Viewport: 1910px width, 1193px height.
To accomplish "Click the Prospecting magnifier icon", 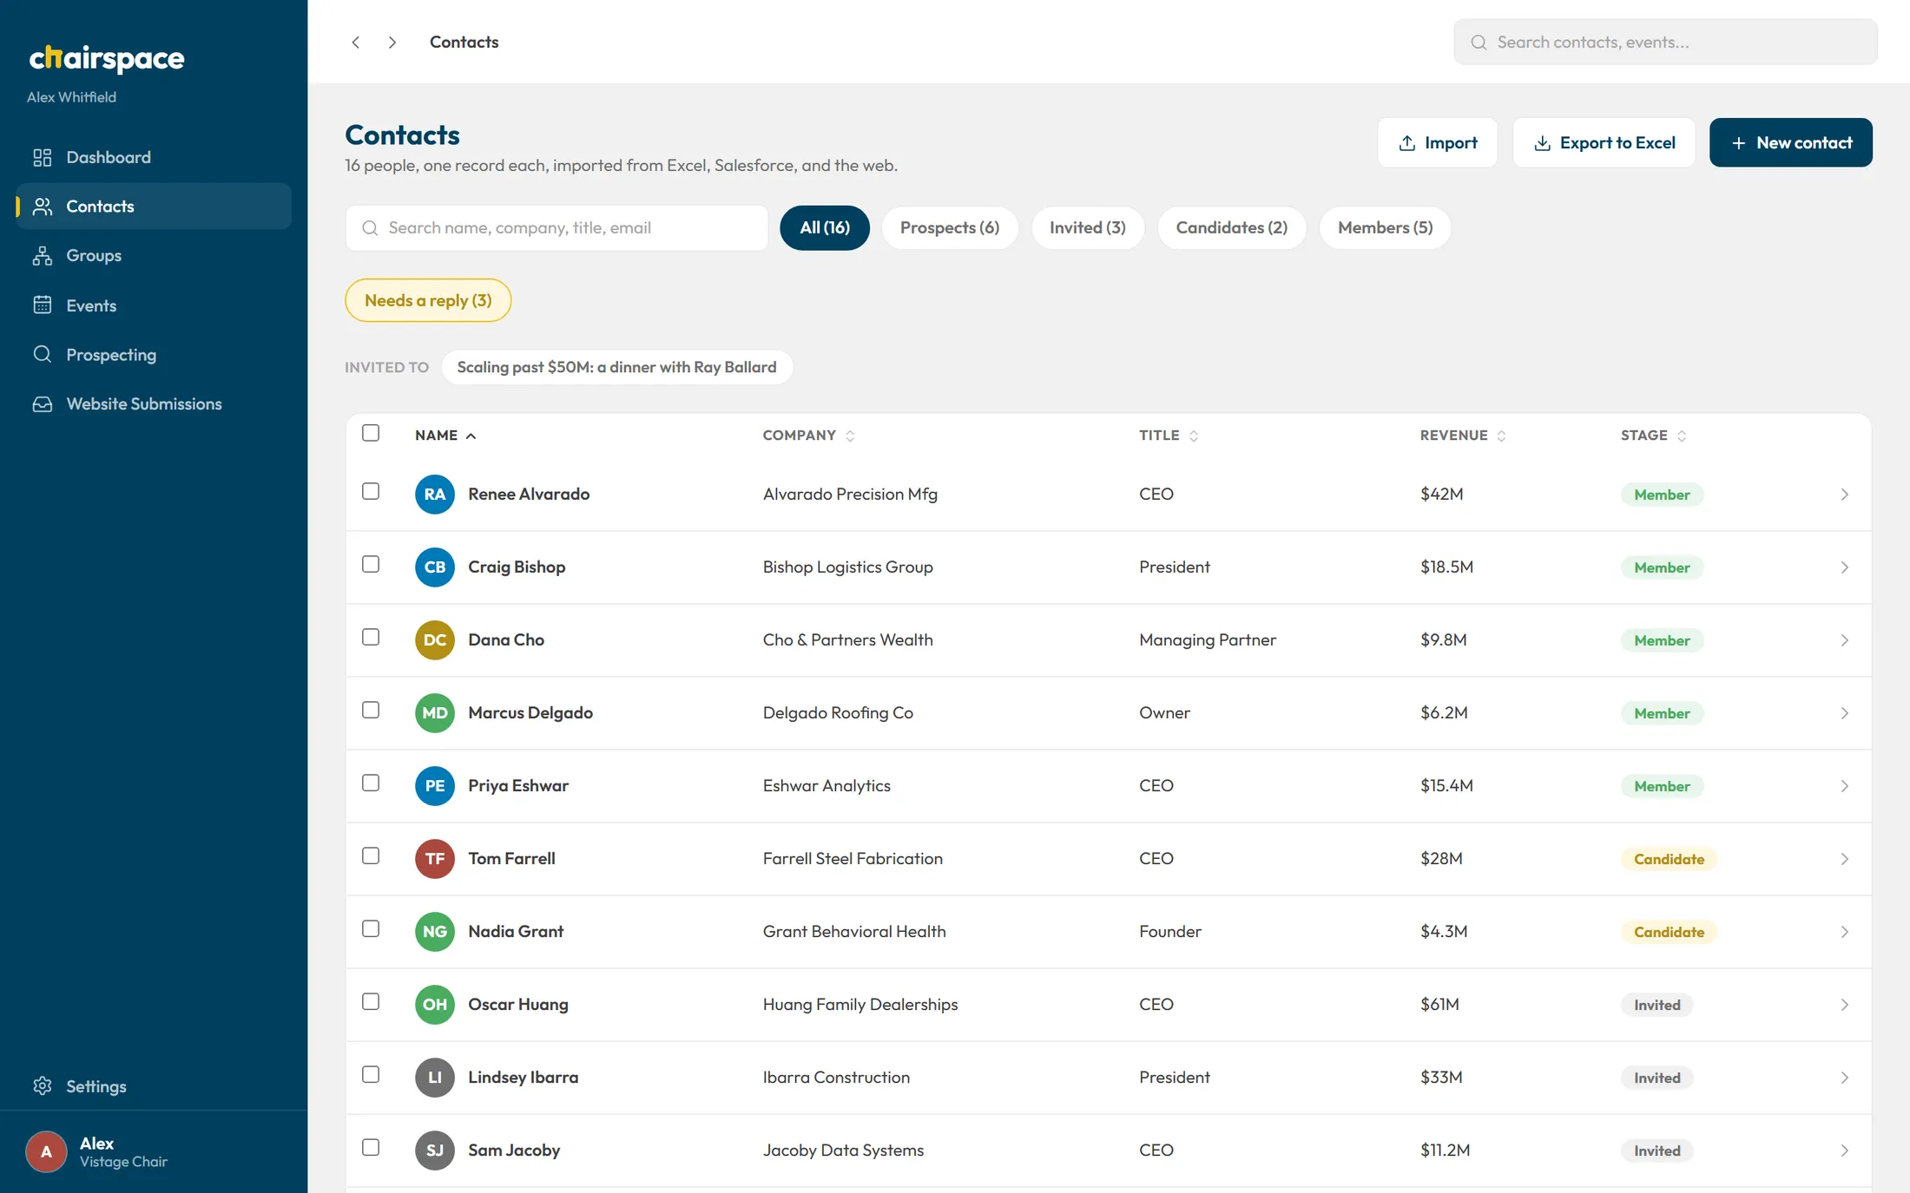I will coord(42,354).
